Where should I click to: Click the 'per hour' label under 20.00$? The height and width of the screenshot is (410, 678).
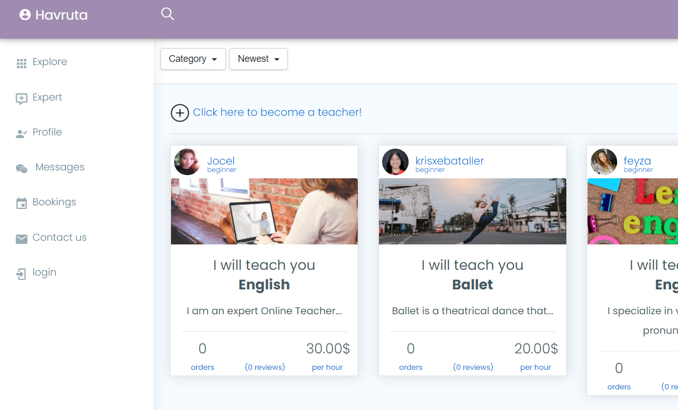[536, 367]
